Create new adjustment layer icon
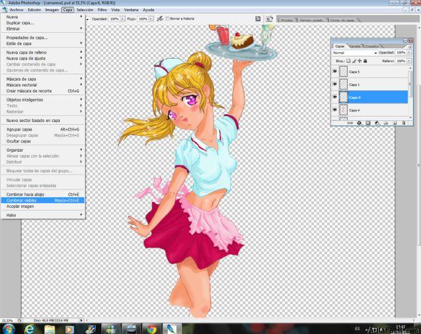 [377, 123]
